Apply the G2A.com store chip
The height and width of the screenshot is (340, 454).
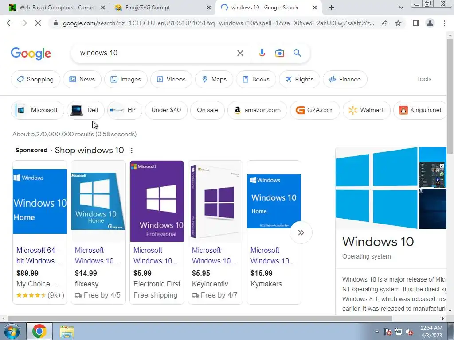click(315, 110)
